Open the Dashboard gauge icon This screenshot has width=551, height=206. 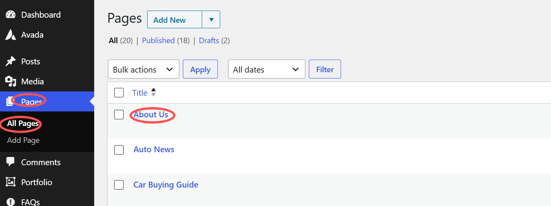point(10,15)
